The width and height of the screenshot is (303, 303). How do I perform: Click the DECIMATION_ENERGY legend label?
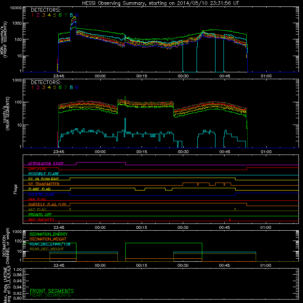(x=48, y=234)
